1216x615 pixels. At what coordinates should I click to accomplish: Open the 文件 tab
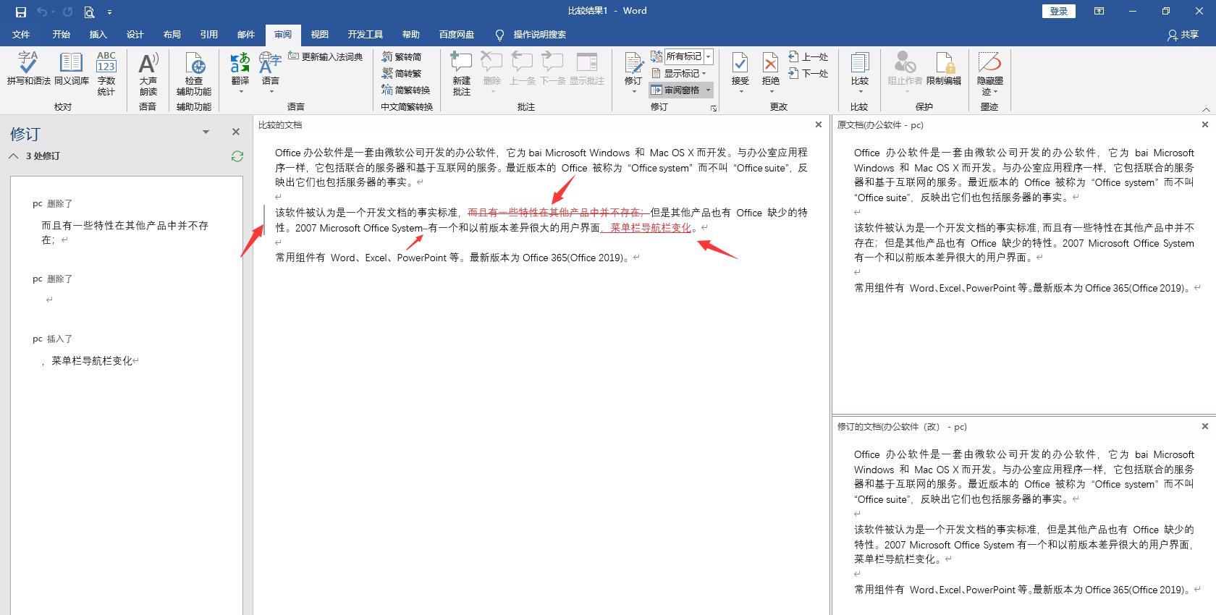point(21,35)
